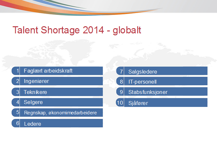Select the 'Teknikere' entry

(x=61, y=92)
